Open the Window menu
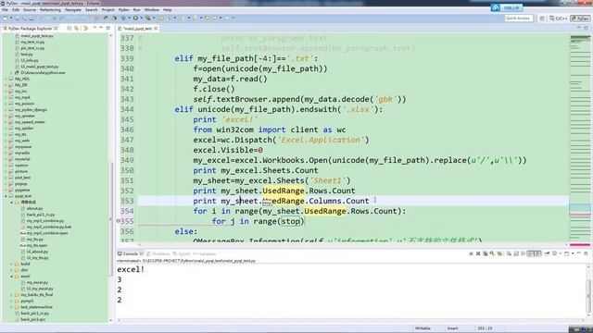 (152, 10)
